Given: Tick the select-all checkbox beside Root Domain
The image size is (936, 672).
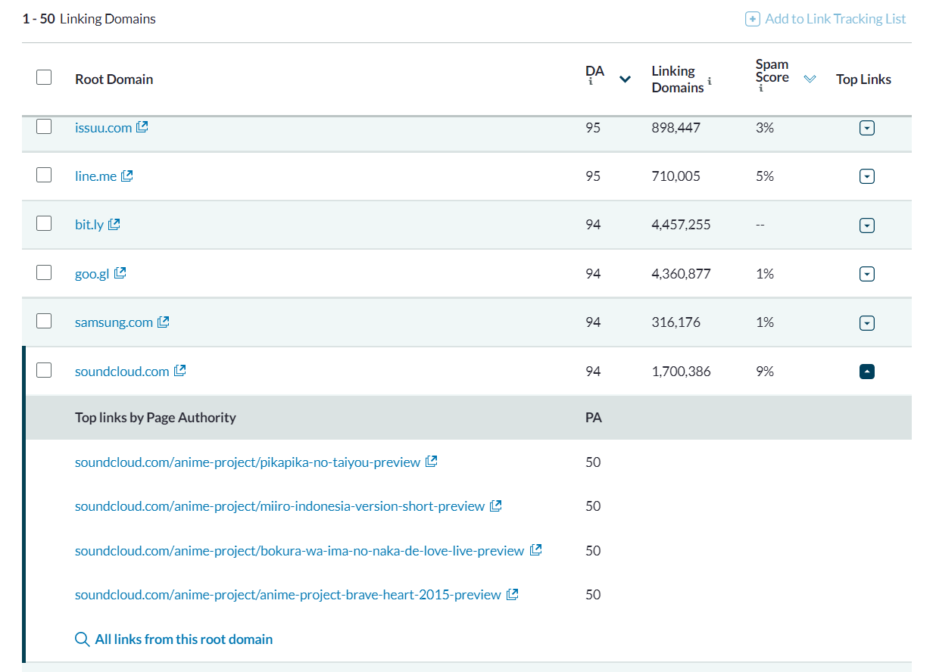Looking at the screenshot, I should click(44, 77).
